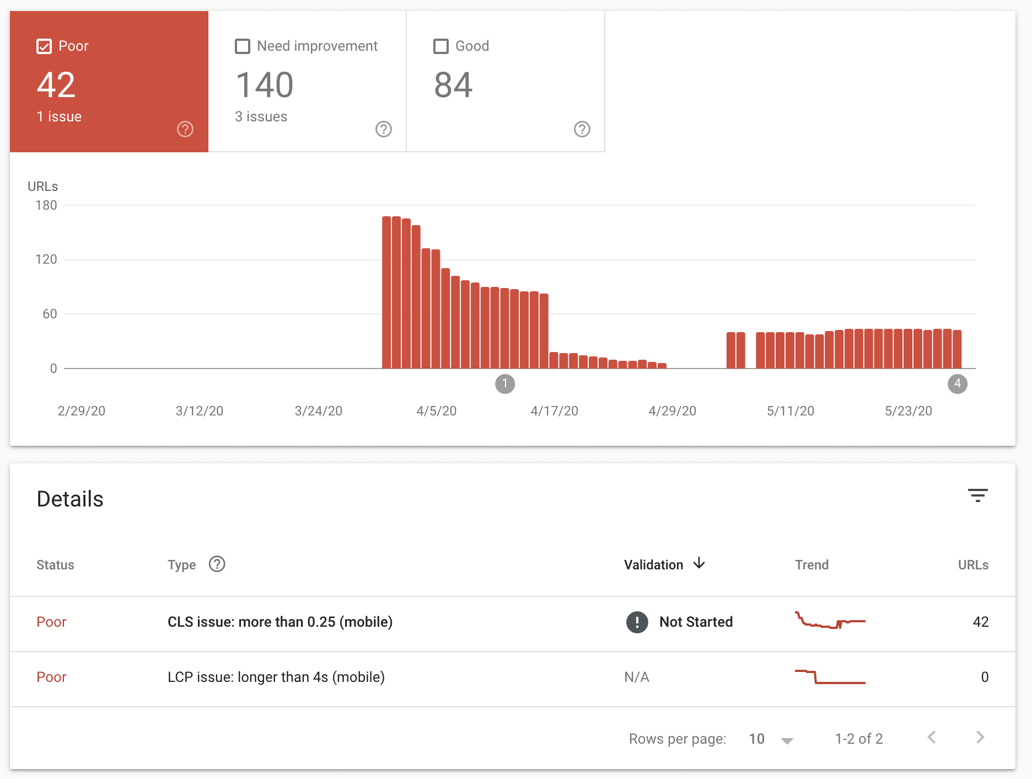Click Poor status on the LCP row
Image resolution: width=1032 pixels, height=779 pixels.
point(51,677)
